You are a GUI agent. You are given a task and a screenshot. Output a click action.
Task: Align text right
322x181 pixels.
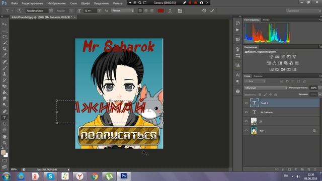[x=152, y=11]
